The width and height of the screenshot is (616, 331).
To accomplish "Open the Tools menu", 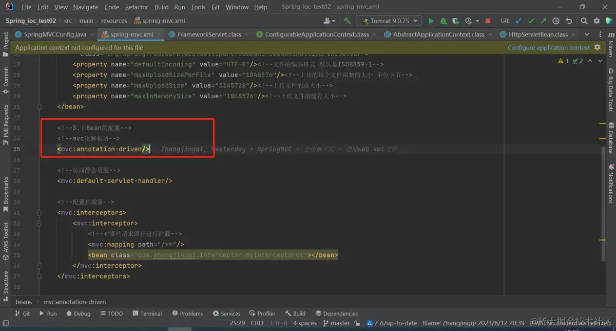I will [198, 7].
